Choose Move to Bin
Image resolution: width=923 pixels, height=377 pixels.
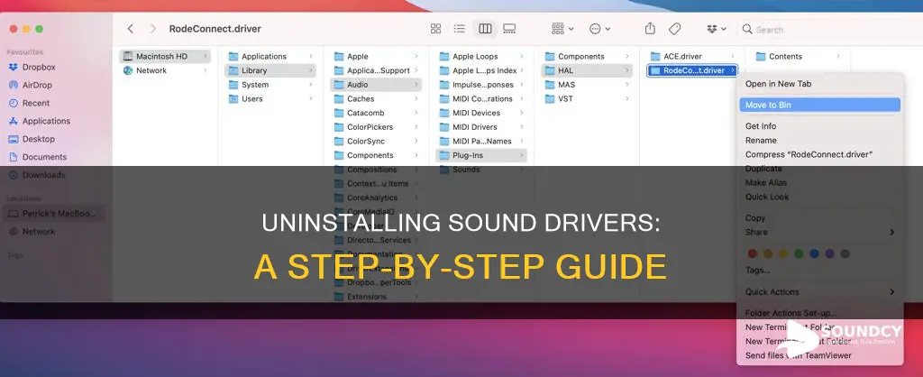[819, 105]
